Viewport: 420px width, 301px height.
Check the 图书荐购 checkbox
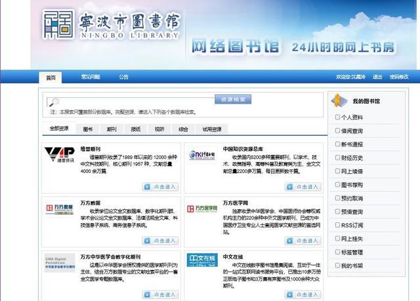tap(337, 185)
